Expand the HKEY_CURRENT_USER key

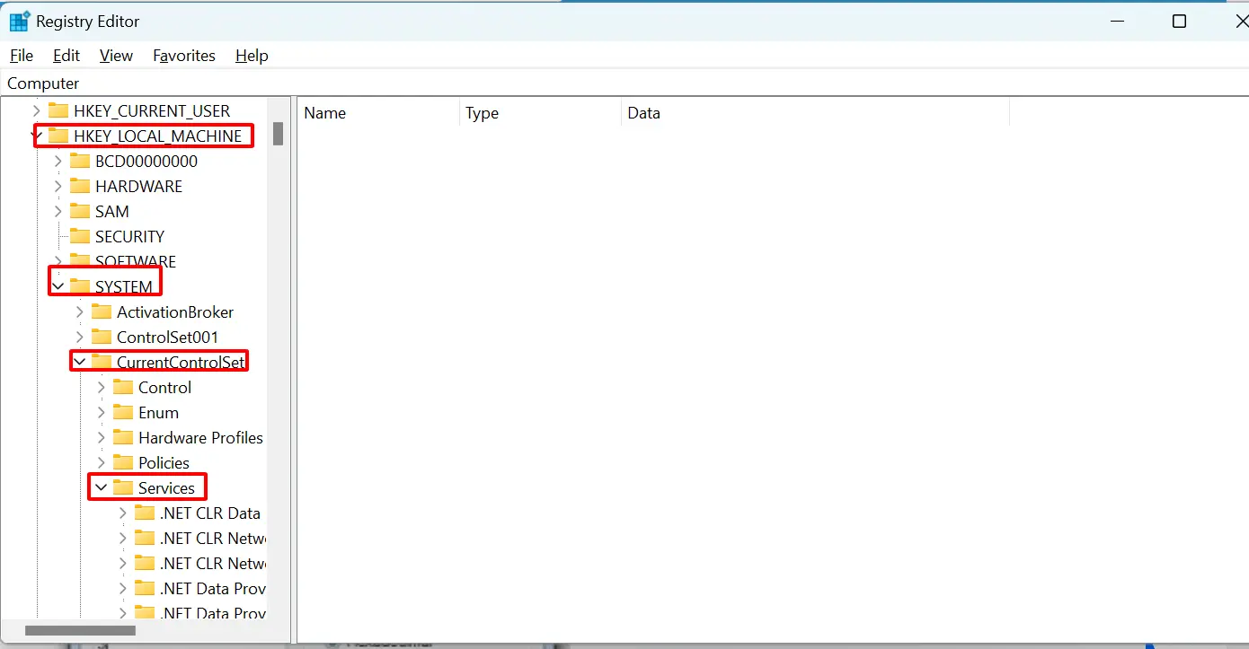(x=37, y=110)
